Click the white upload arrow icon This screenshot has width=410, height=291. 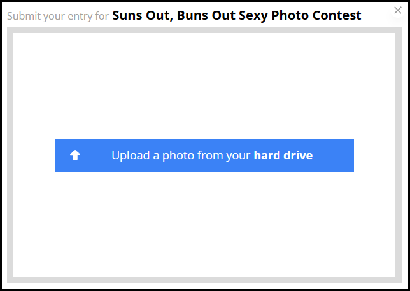click(75, 155)
